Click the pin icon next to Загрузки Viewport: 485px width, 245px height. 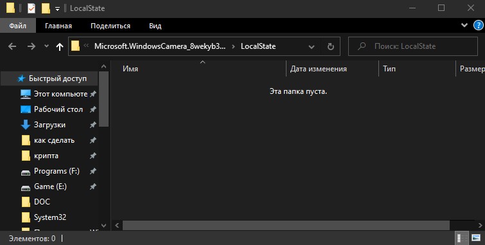tap(93, 125)
